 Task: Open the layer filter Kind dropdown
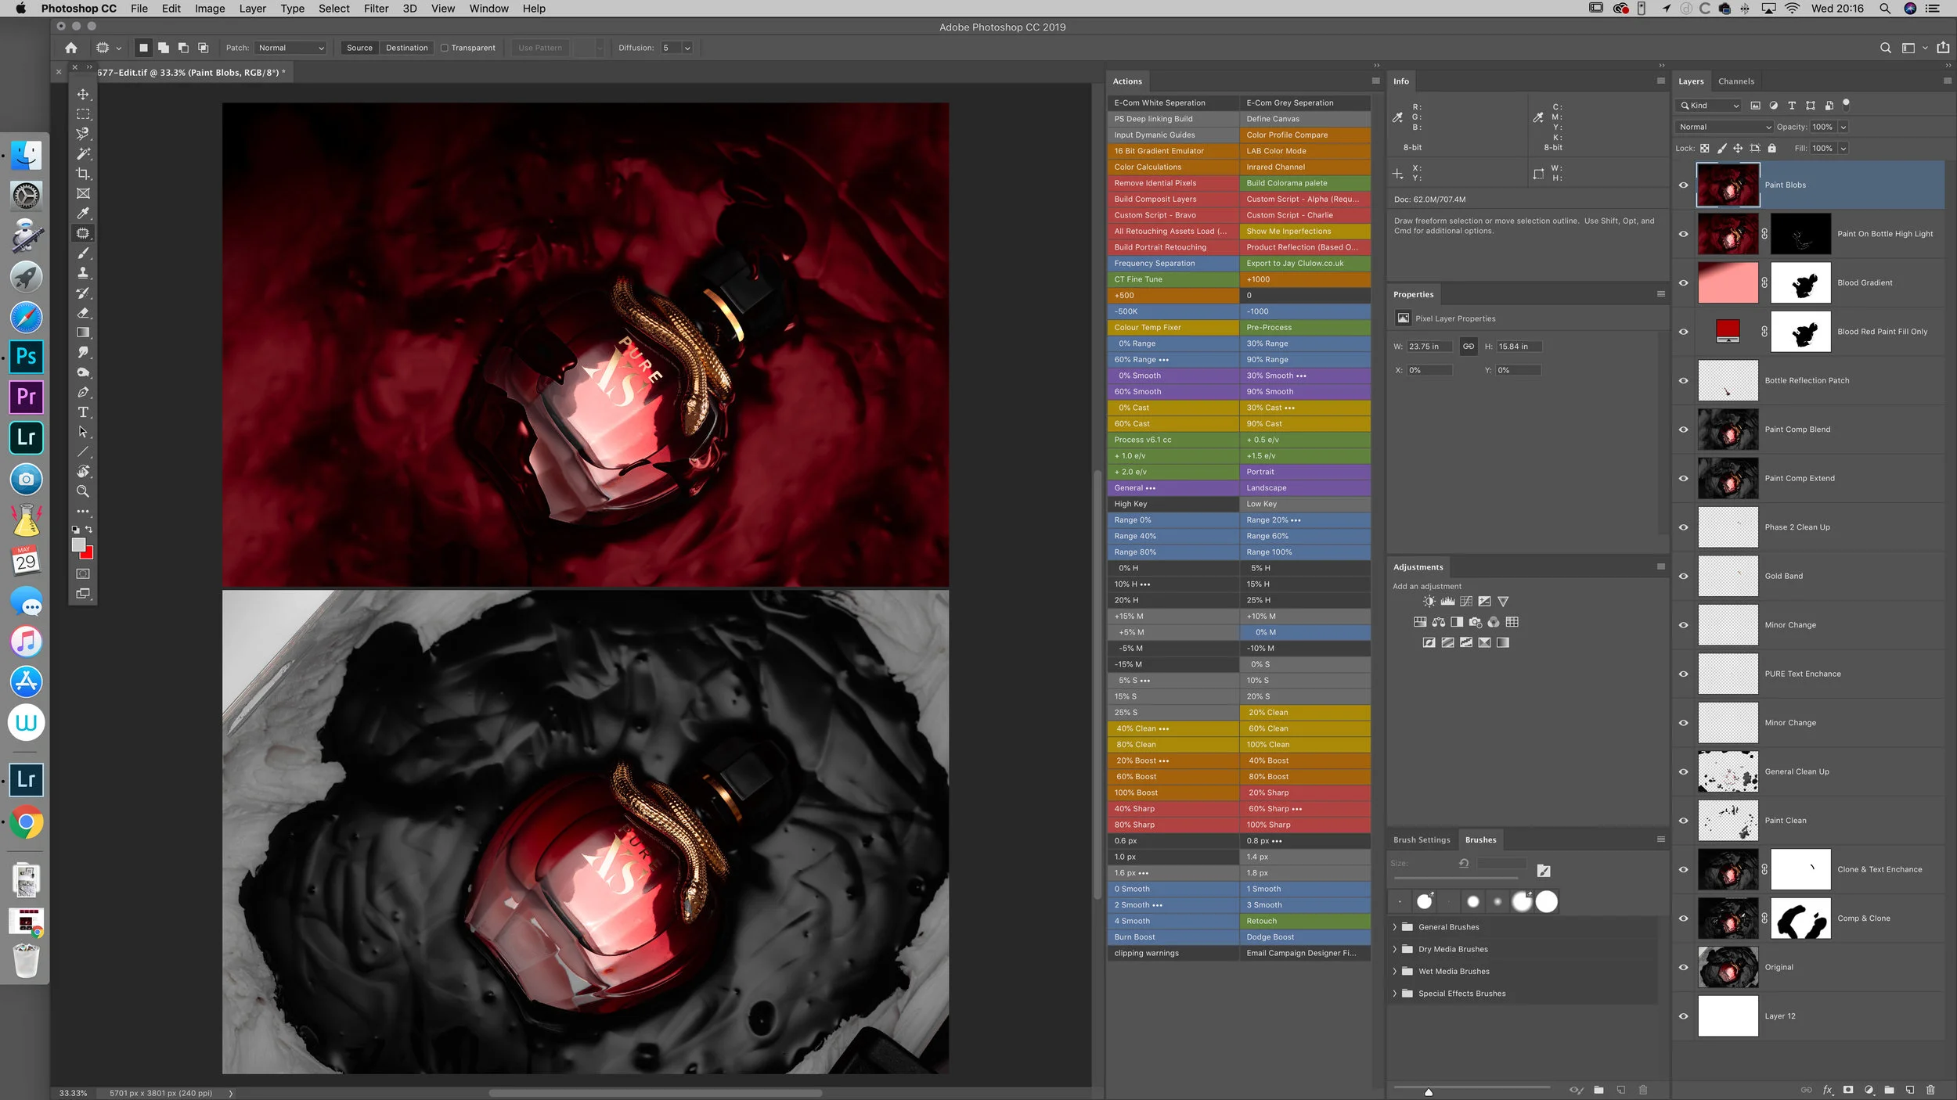coord(1709,106)
